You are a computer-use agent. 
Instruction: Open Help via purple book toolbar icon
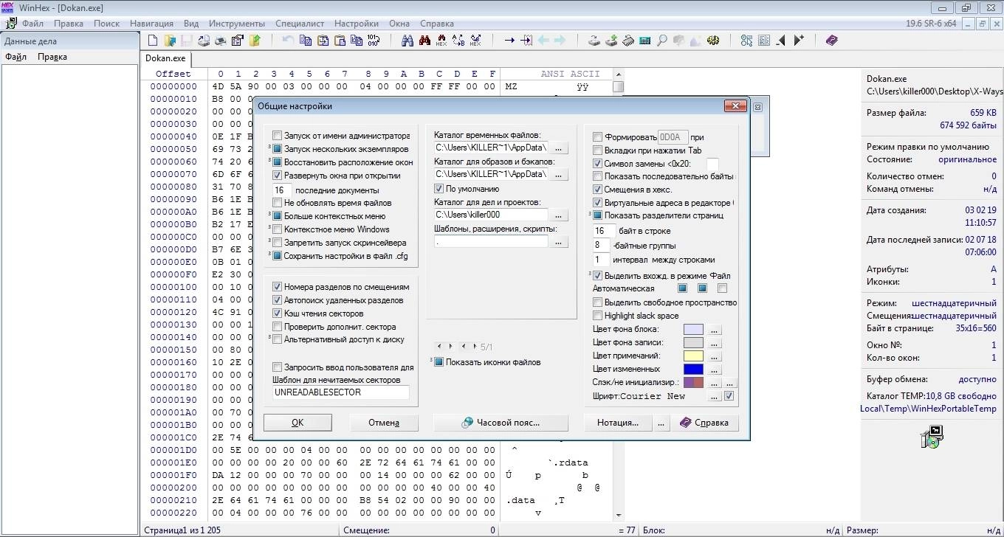coord(832,41)
